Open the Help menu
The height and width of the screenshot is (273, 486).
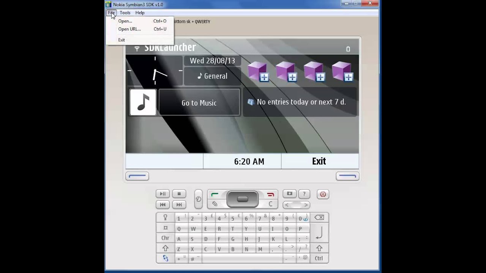click(x=140, y=13)
